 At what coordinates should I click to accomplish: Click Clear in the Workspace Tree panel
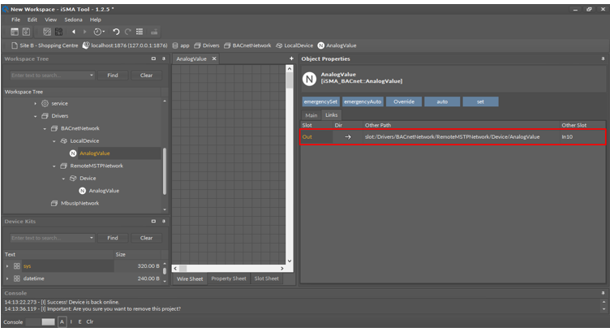[146, 75]
